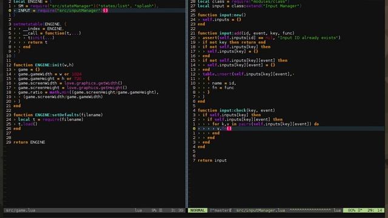The width and height of the screenshot is (388, 218).
Task: Click the class:extend('Input Manager') line
Action: click(x=249, y=6)
